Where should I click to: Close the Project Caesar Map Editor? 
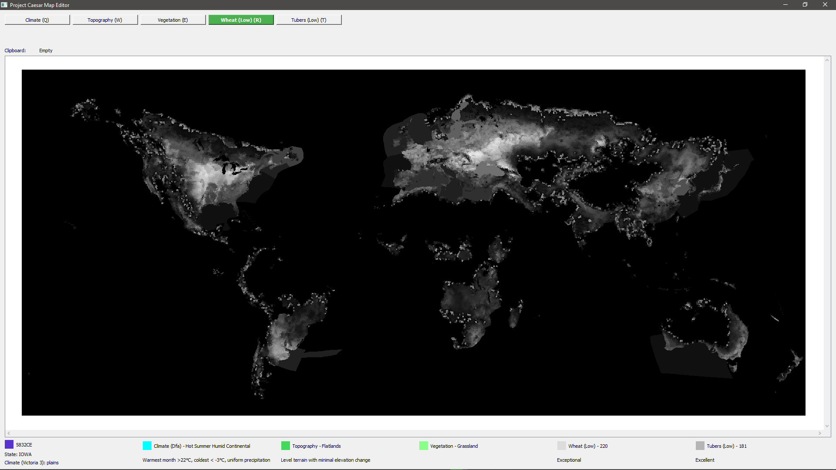825,5
